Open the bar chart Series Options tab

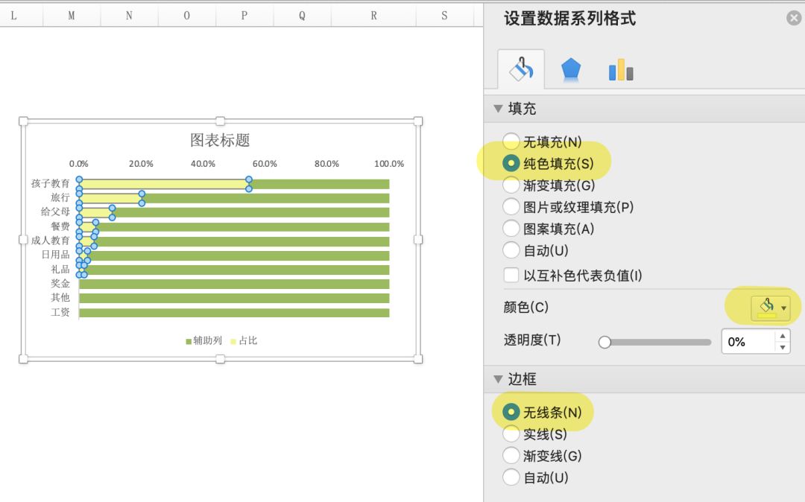pos(621,68)
